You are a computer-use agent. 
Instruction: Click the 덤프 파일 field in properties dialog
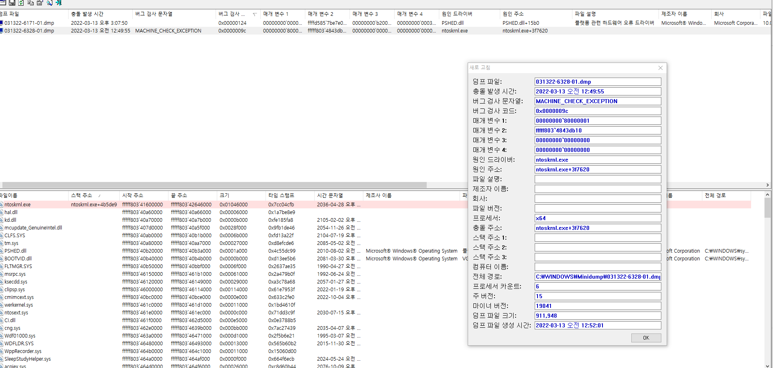(598, 82)
